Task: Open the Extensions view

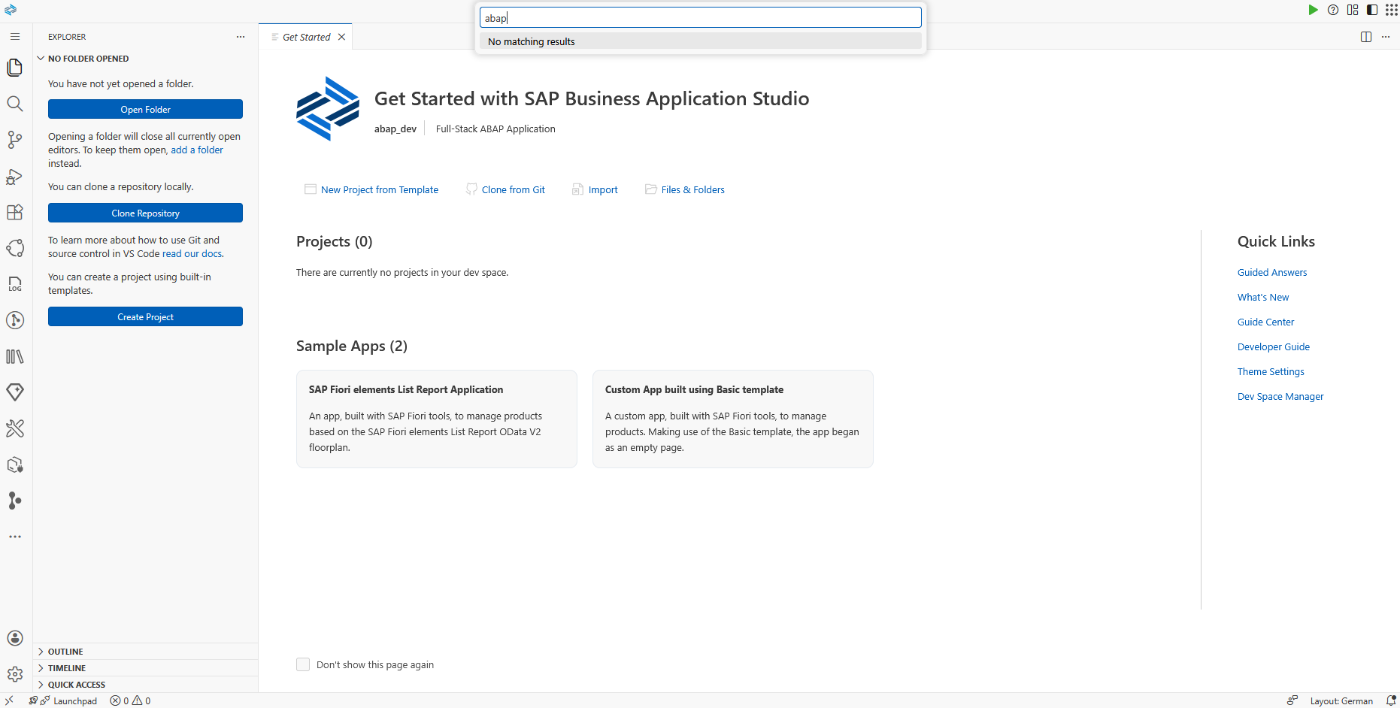Action: pyautogui.click(x=15, y=212)
